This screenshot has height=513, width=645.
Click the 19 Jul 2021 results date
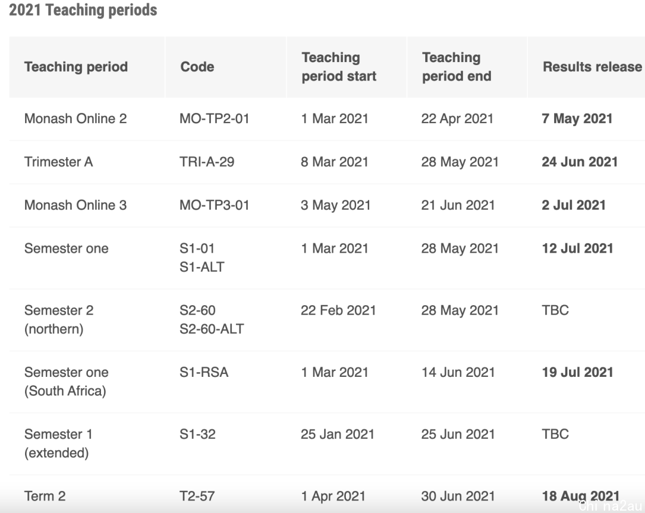[x=578, y=372]
